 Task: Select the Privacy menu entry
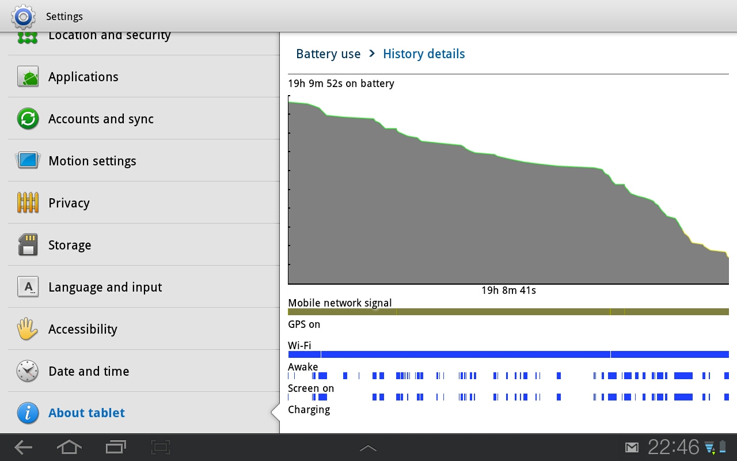[x=144, y=203]
